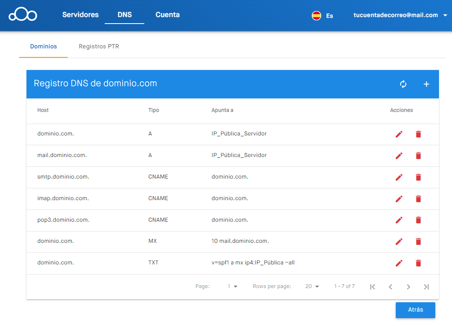This screenshot has height=323, width=452.
Task: Edit the MX record pencil icon
Action: [399, 242]
